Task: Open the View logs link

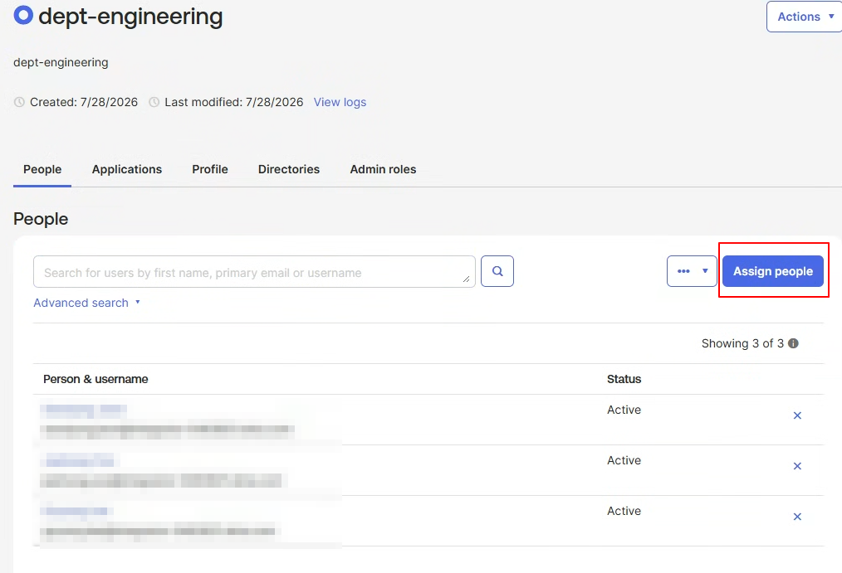Action: click(340, 102)
